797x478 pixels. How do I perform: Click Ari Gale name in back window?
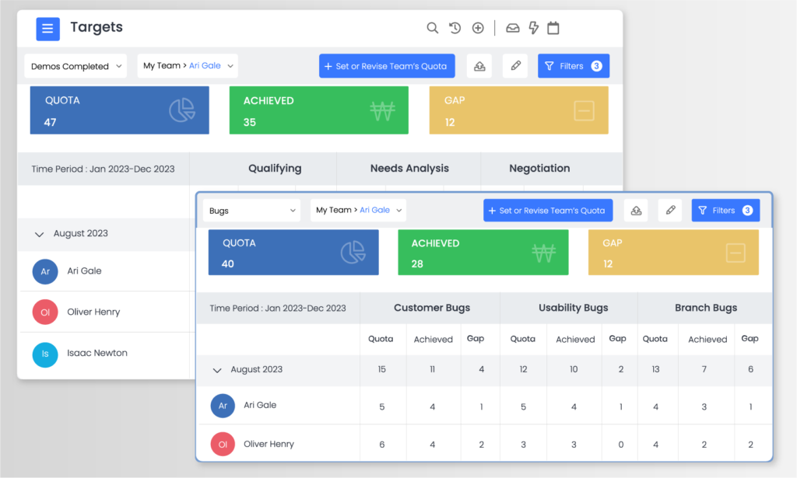point(84,271)
